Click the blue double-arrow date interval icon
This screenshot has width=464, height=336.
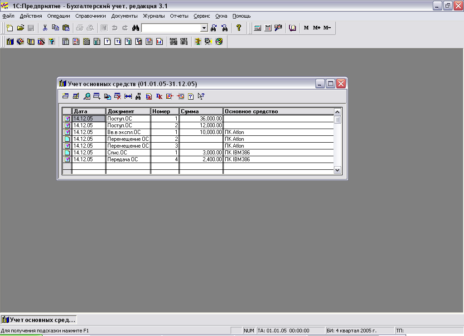pos(128,96)
